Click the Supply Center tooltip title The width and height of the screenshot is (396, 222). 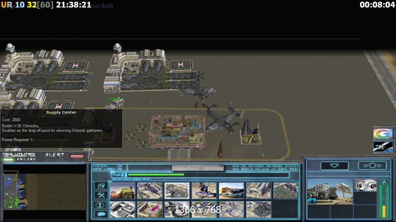(61, 112)
